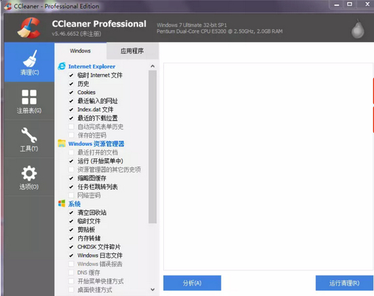
Task: Toggle 最近的下载位置 checkbox
Action: tap(71, 118)
